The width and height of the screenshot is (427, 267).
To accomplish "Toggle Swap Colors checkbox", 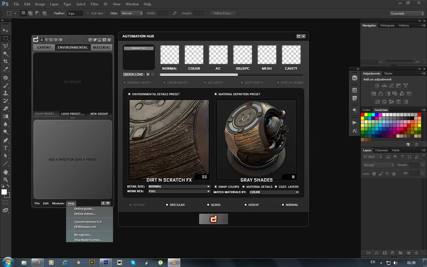I will pos(216,187).
